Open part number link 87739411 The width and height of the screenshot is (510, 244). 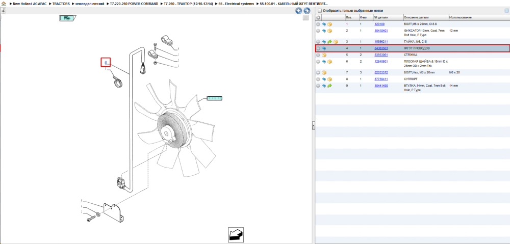click(381, 79)
